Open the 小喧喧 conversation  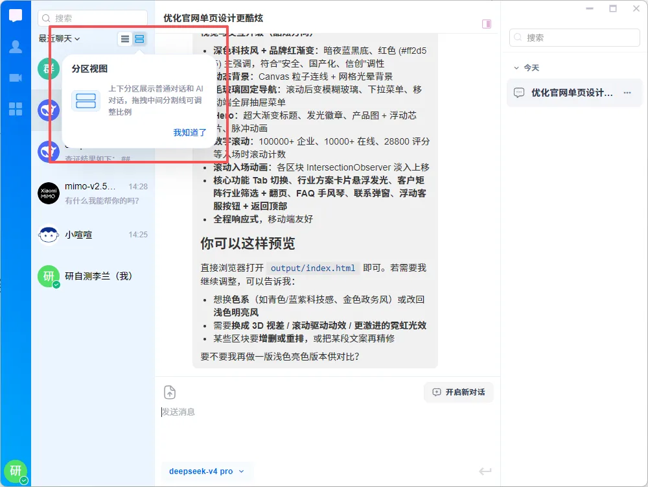click(x=93, y=235)
